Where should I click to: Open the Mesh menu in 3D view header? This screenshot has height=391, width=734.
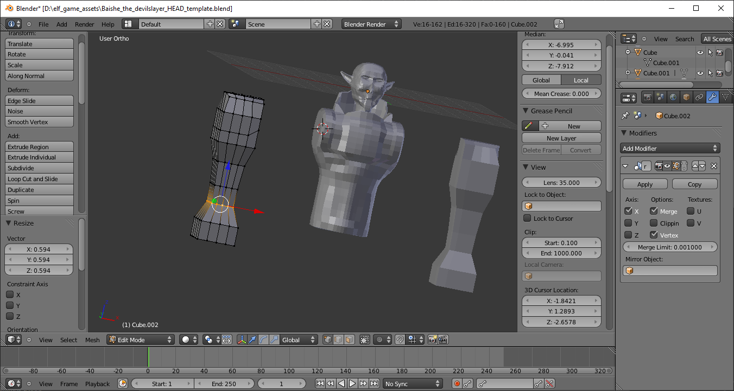coord(92,340)
